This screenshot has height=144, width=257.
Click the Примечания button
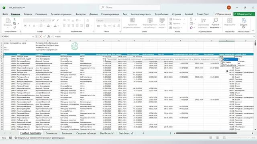click(x=223, y=14)
